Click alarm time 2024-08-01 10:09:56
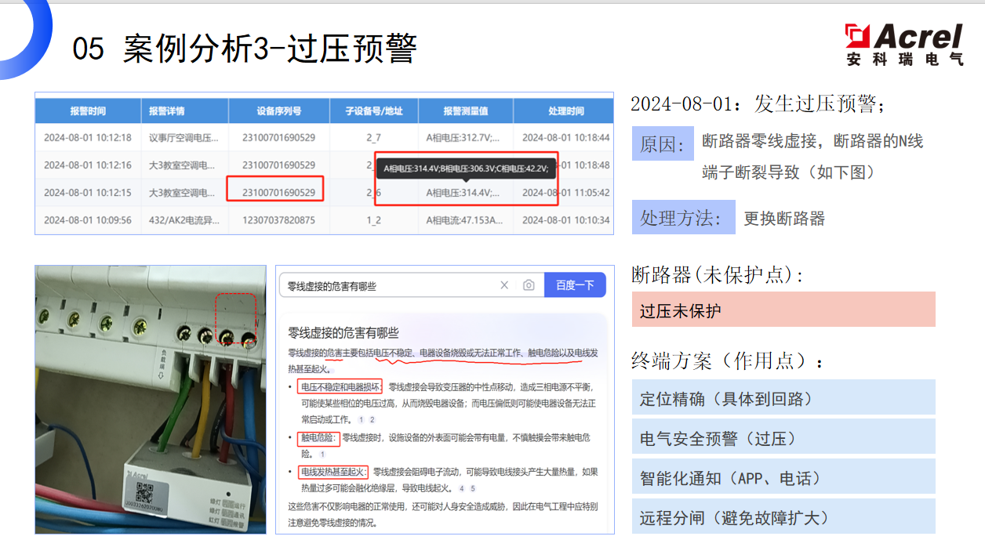Image resolution: width=985 pixels, height=558 pixels. coord(88,220)
